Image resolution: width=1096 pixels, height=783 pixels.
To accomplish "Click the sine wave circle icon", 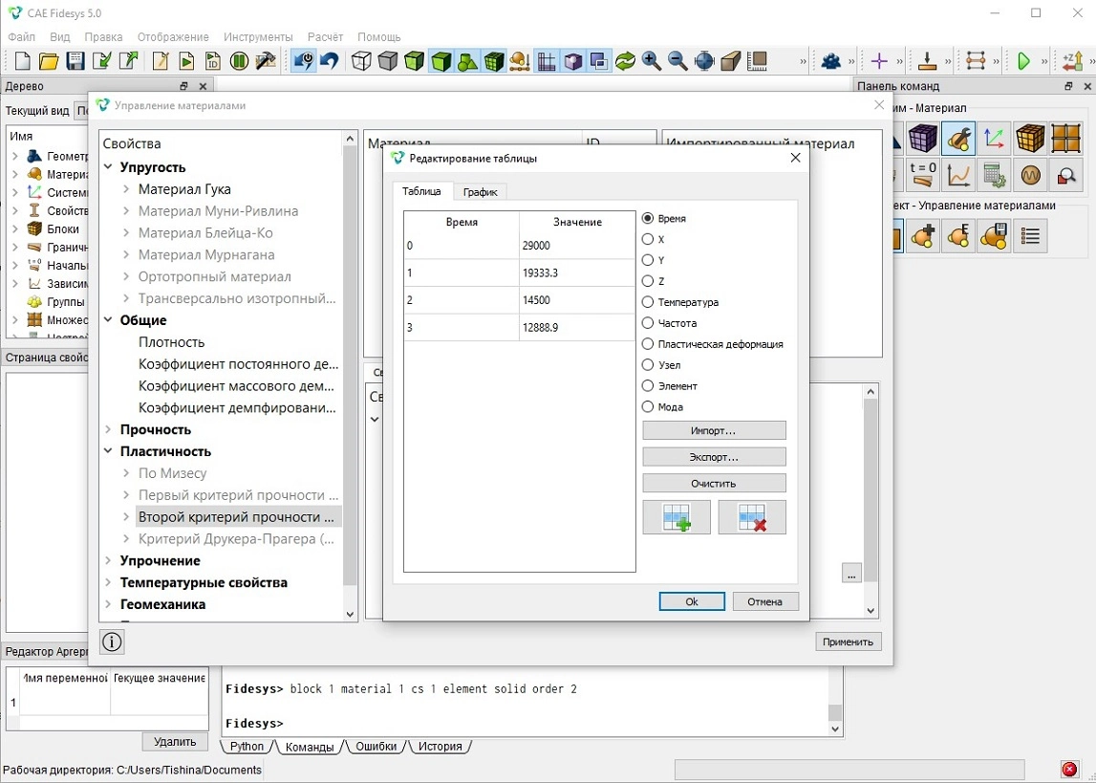I will click(x=1030, y=175).
